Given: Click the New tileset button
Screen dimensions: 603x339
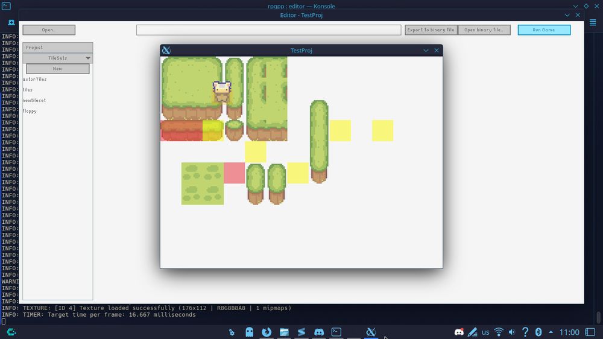Looking at the screenshot, I should pyautogui.click(x=58, y=69).
